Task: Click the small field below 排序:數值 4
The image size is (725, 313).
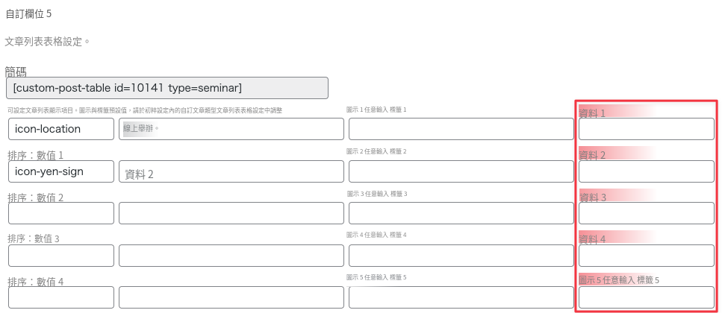Action: pos(61,297)
